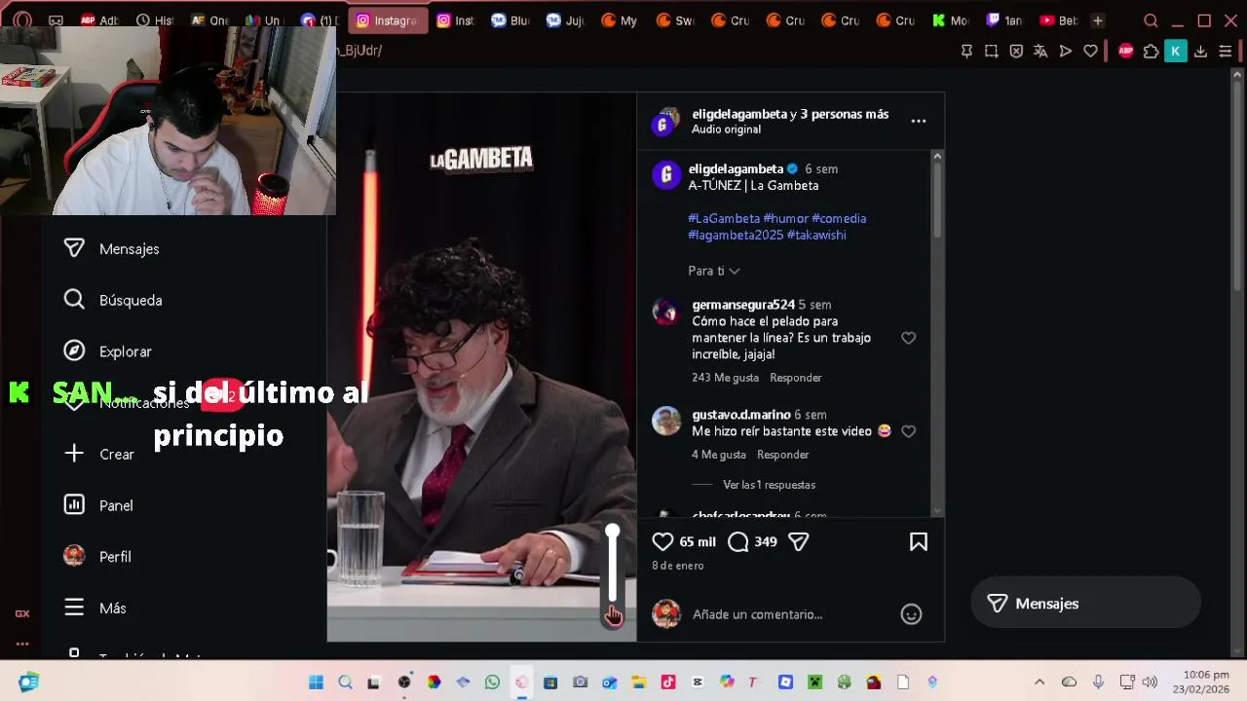Open the #takawishi hashtag link
The width and height of the screenshot is (1247, 701).
[x=816, y=236]
